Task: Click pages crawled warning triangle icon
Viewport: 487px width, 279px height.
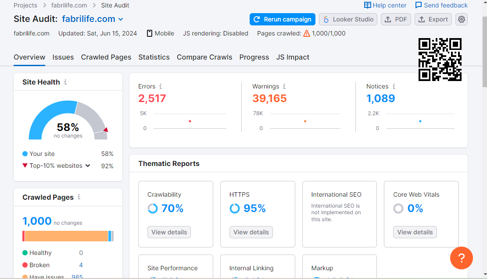Action: 307,33
